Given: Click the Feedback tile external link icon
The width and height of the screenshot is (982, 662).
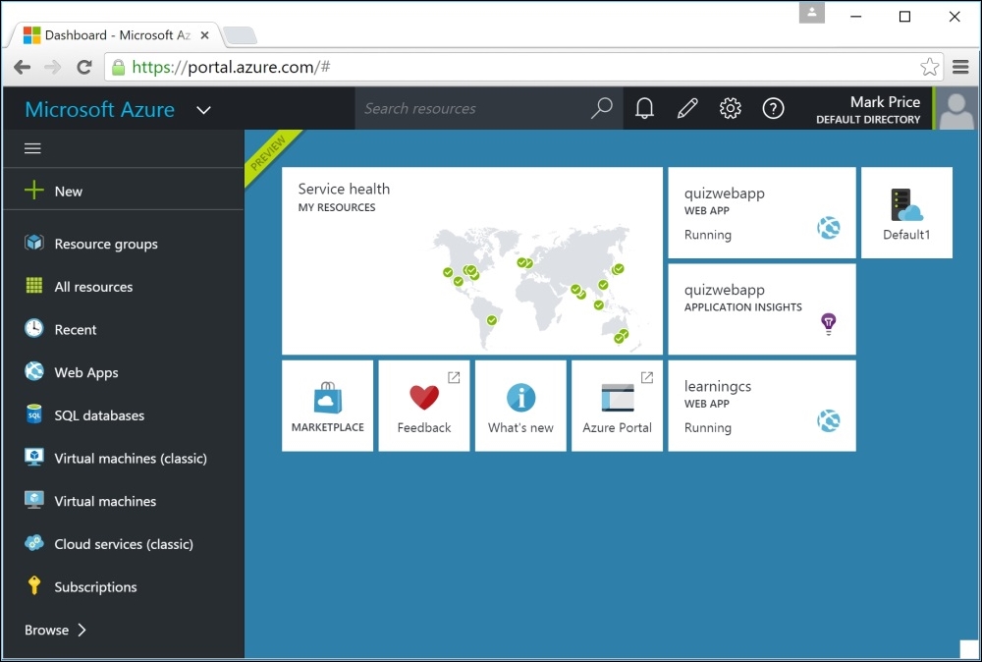Looking at the screenshot, I should 454,377.
